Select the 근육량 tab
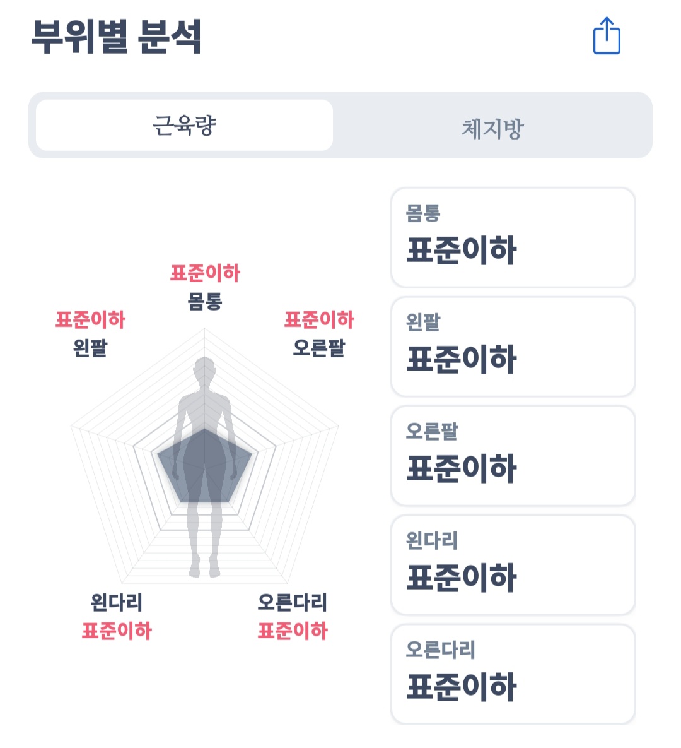 point(184,125)
